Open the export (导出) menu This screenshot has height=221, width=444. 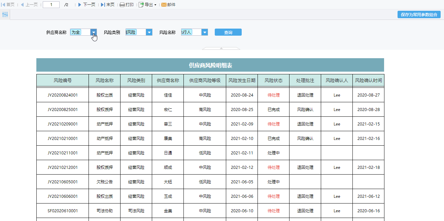[x=147, y=5]
